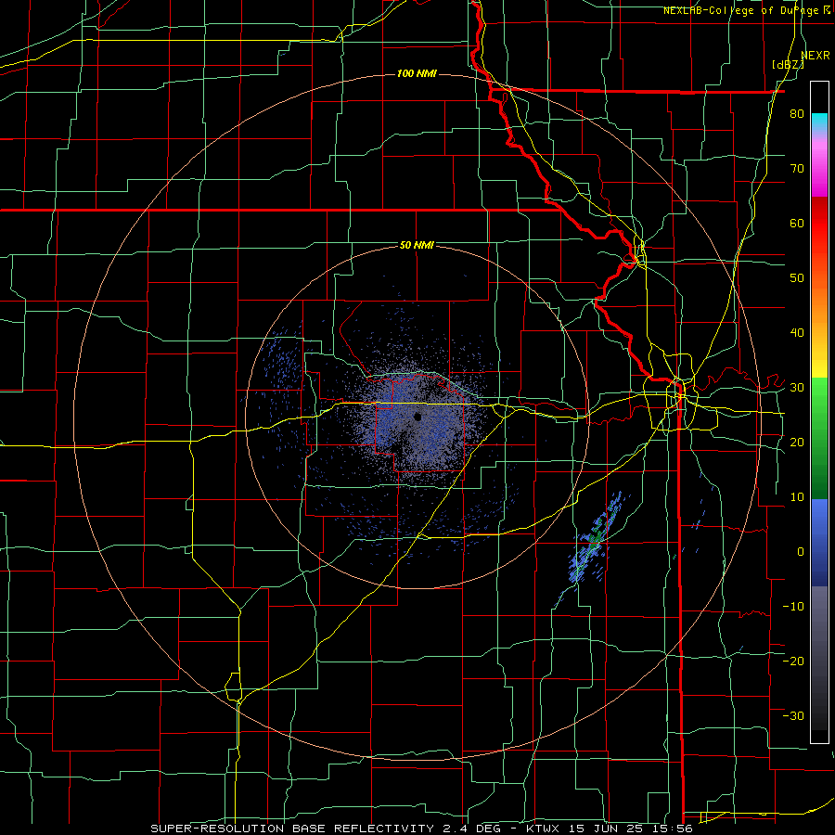
Task: Click the Super-Resolution Base Reflectivity caption
Action: [x=421, y=829]
